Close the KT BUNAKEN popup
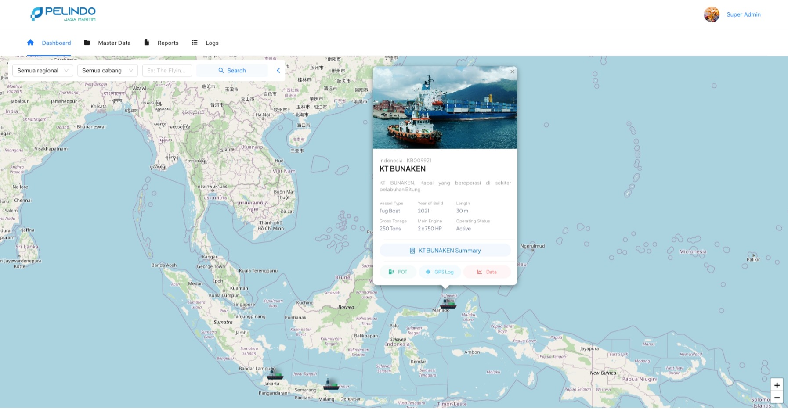The height and width of the screenshot is (409, 788). click(512, 72)
